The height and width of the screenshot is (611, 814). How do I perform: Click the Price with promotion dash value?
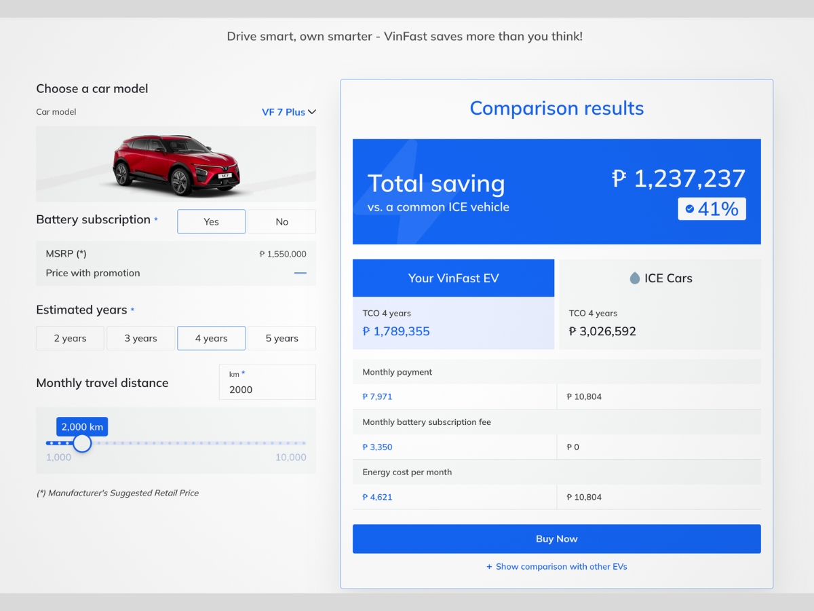300,273
